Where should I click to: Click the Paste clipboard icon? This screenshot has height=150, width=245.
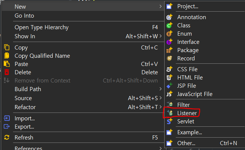pyautogui.click(x=7, y=64)
